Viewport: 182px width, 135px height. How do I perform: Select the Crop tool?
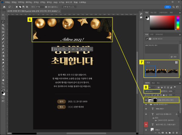3,28
